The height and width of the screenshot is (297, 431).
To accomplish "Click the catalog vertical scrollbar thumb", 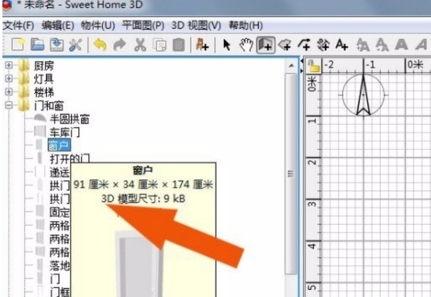I will pos(291,173).
